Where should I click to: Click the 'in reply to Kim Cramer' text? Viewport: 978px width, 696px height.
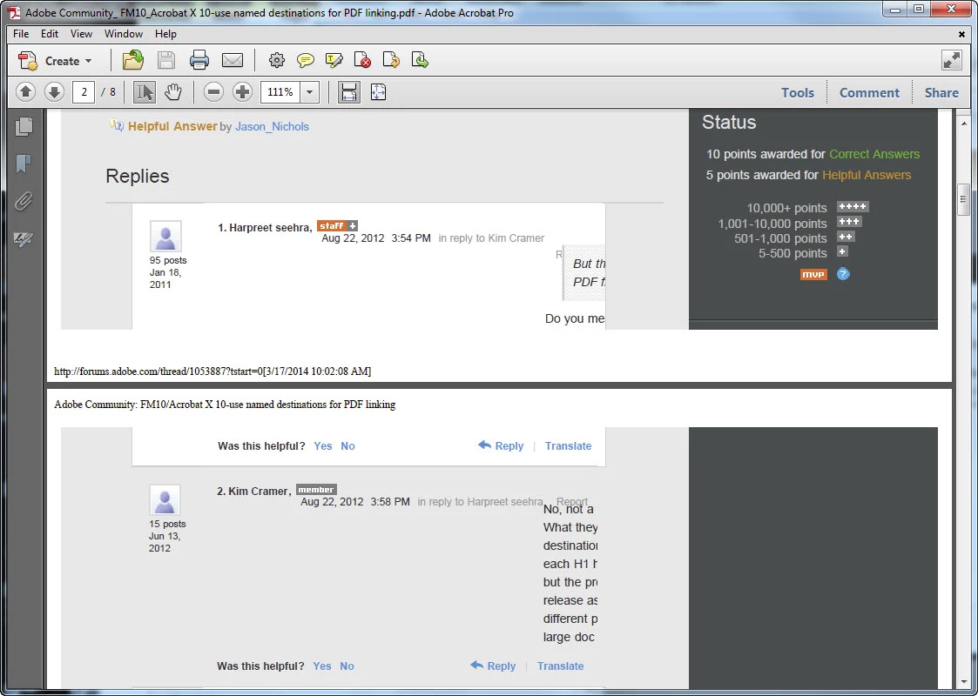point(491,238)
